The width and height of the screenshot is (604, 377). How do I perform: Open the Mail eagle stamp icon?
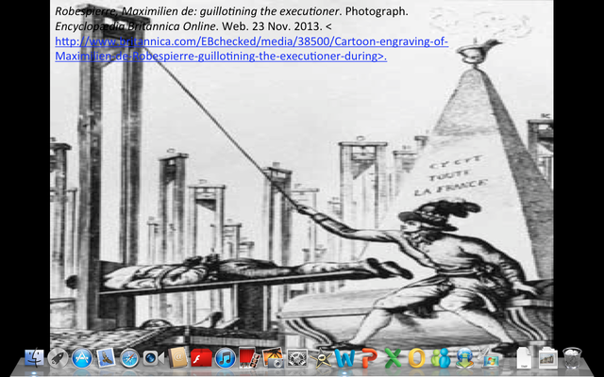pyautogui.click(x=106, y=358)
